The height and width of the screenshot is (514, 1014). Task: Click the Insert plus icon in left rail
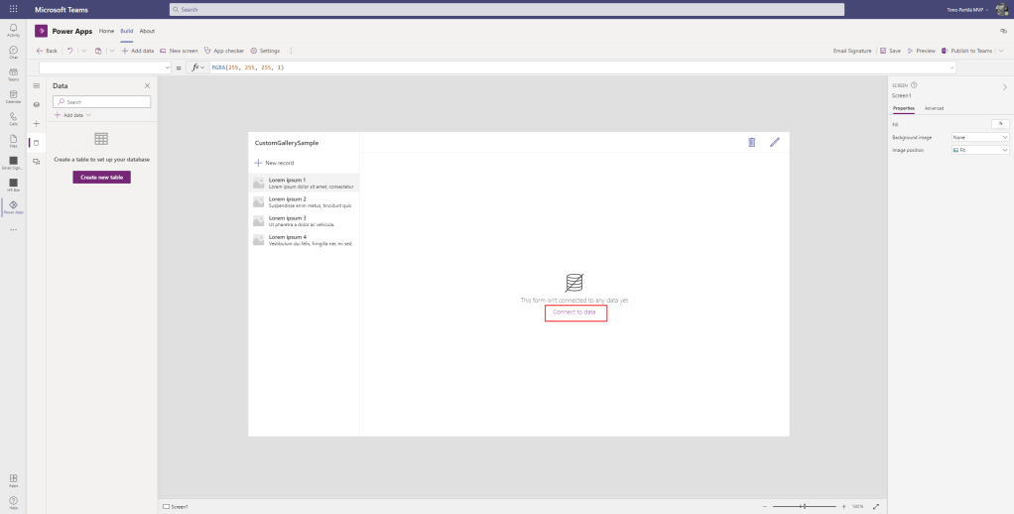tap(37, 123)
